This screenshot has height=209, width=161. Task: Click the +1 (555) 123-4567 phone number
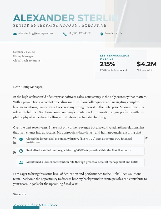(x=79, y=33)
